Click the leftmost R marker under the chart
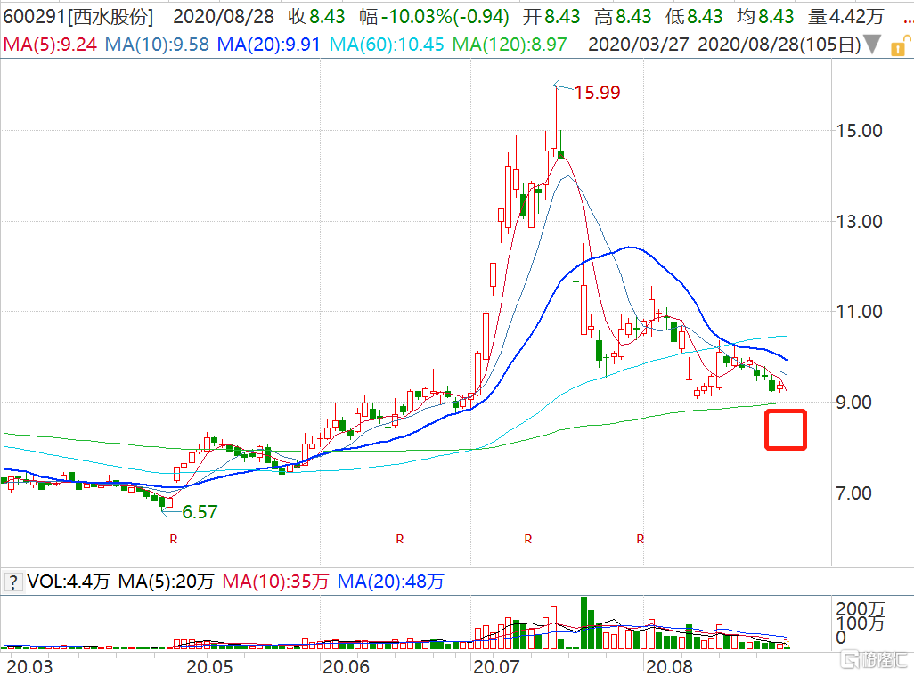The image size is (914, 676). point(174,539)
